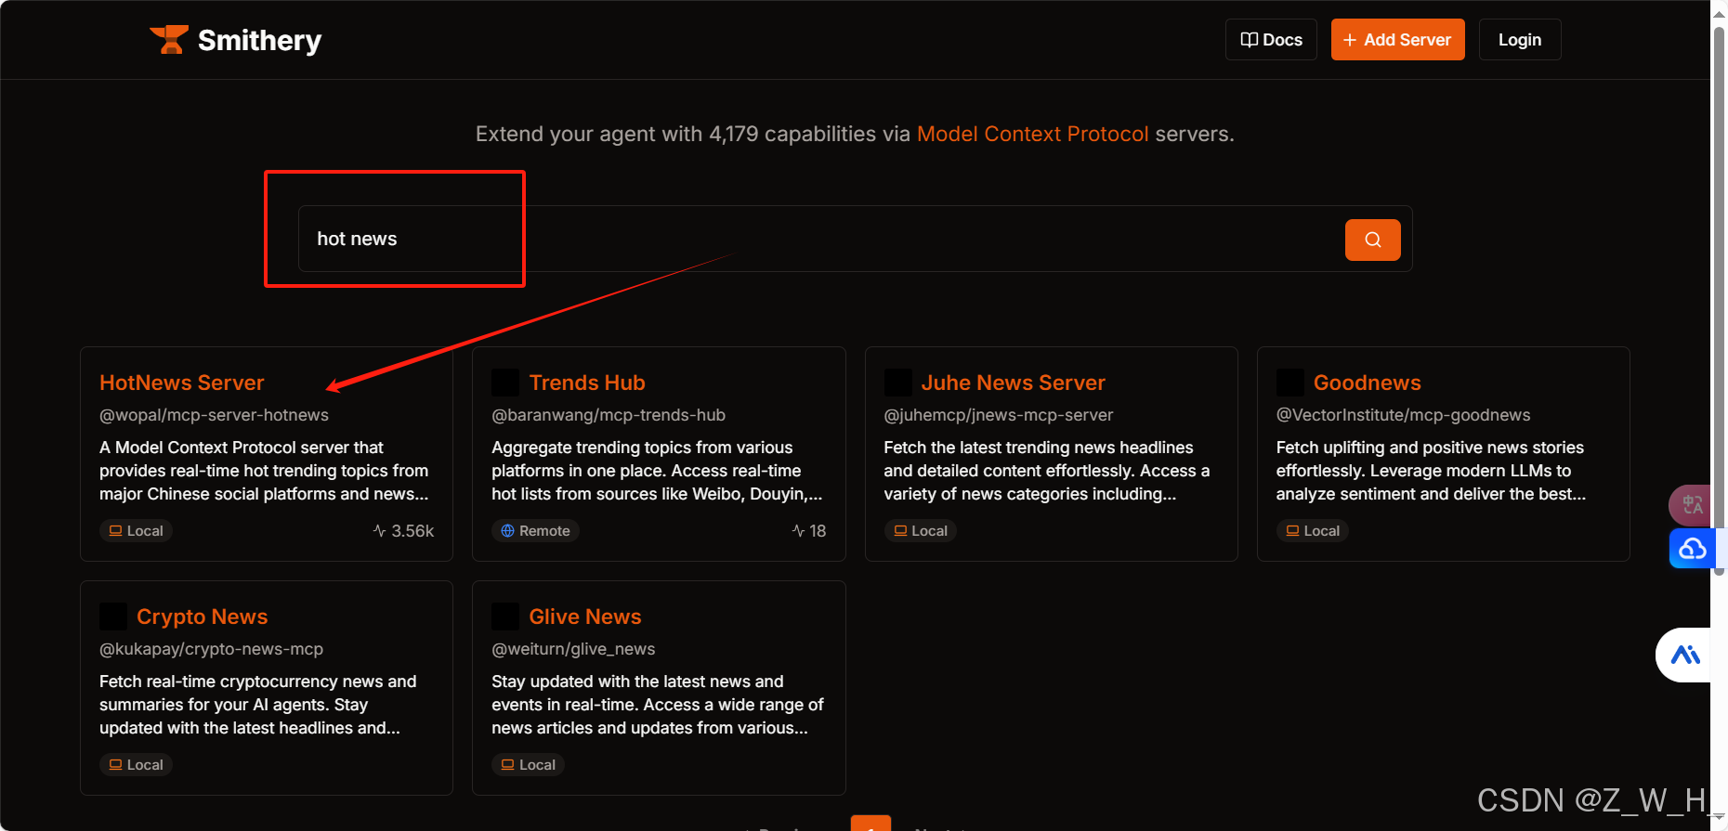The image size is (1728, 831).
Task: Open the Trends Hub card title
Action: coord(587,383)
